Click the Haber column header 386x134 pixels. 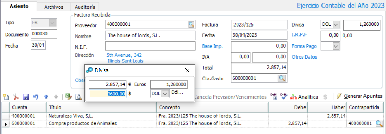pos(327,107)
